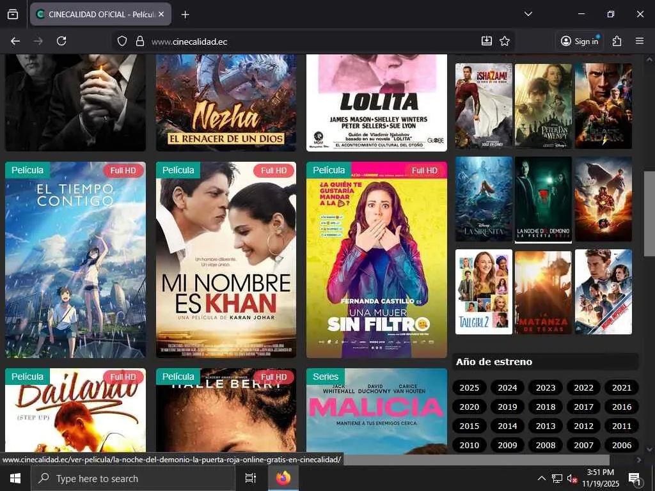Select release year 2020
655x491 pixels.
pyautogui.click(x=470, y=407)
